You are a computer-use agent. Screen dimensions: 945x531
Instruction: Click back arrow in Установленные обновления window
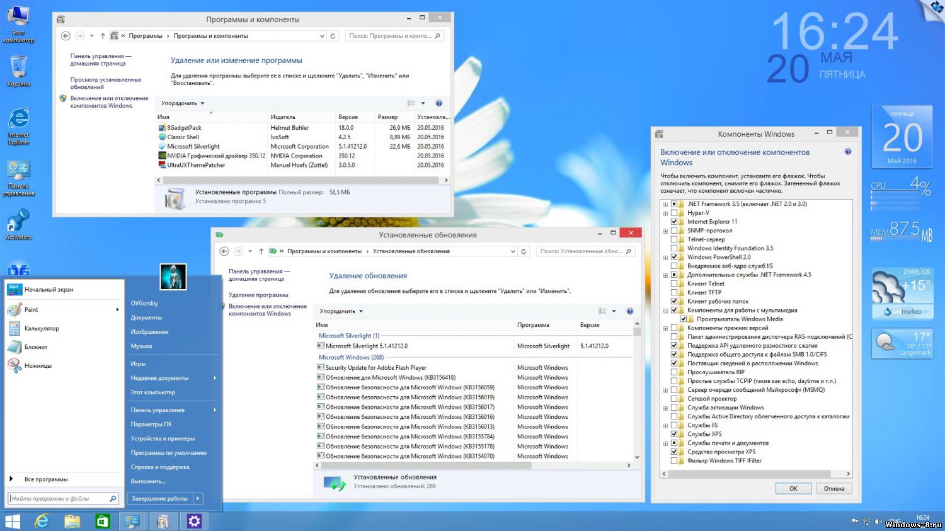(224, 251)
